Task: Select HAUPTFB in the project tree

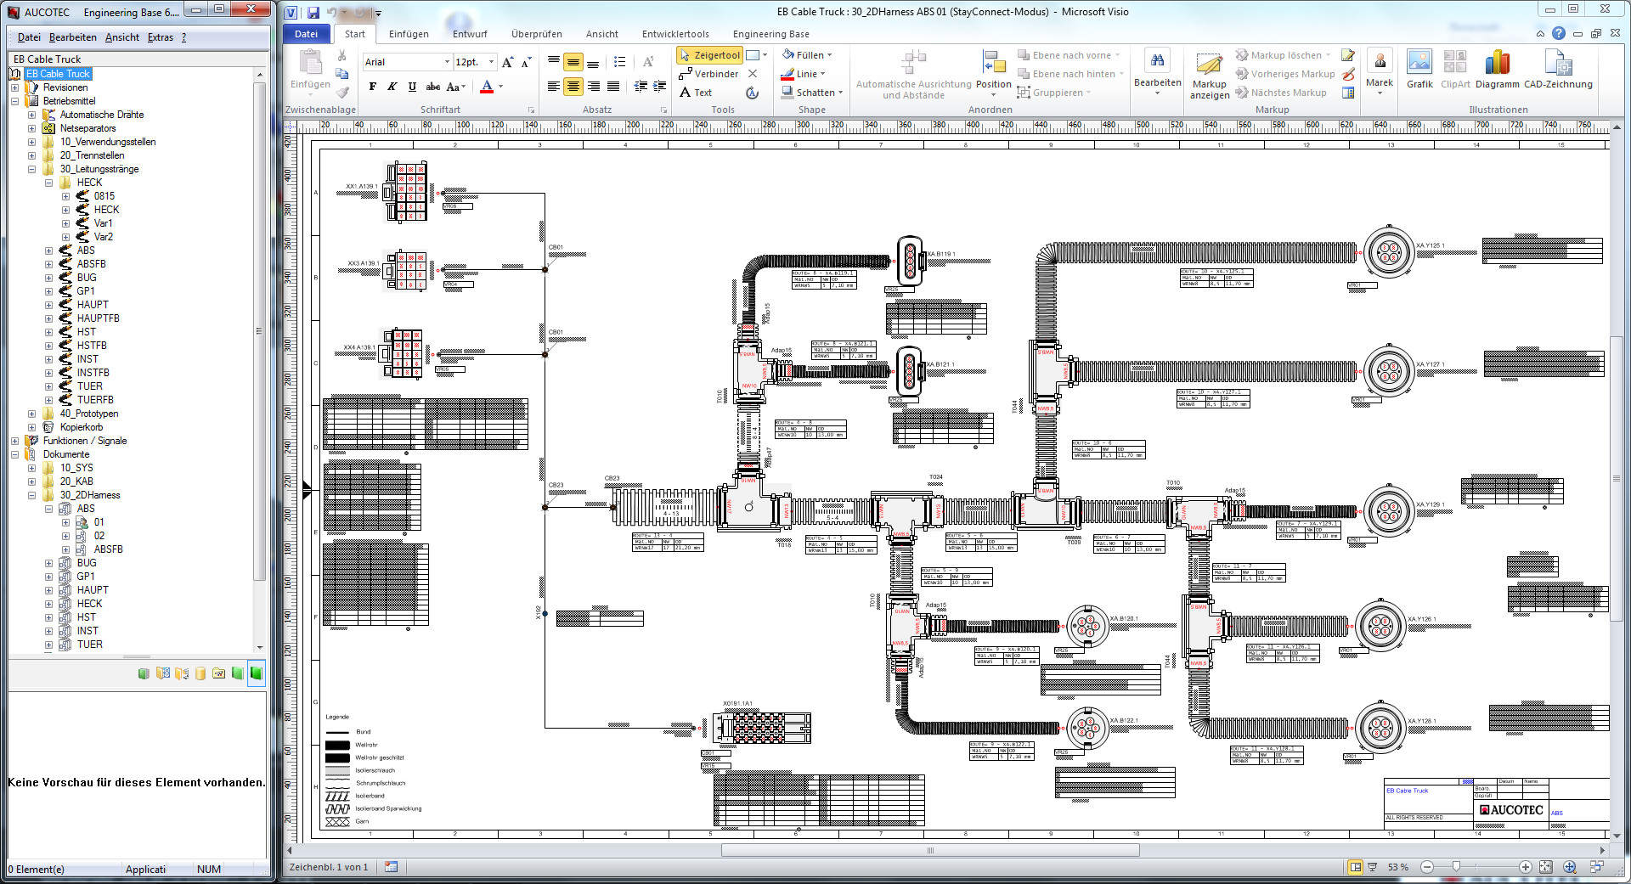Action: [x=98, y=318]
